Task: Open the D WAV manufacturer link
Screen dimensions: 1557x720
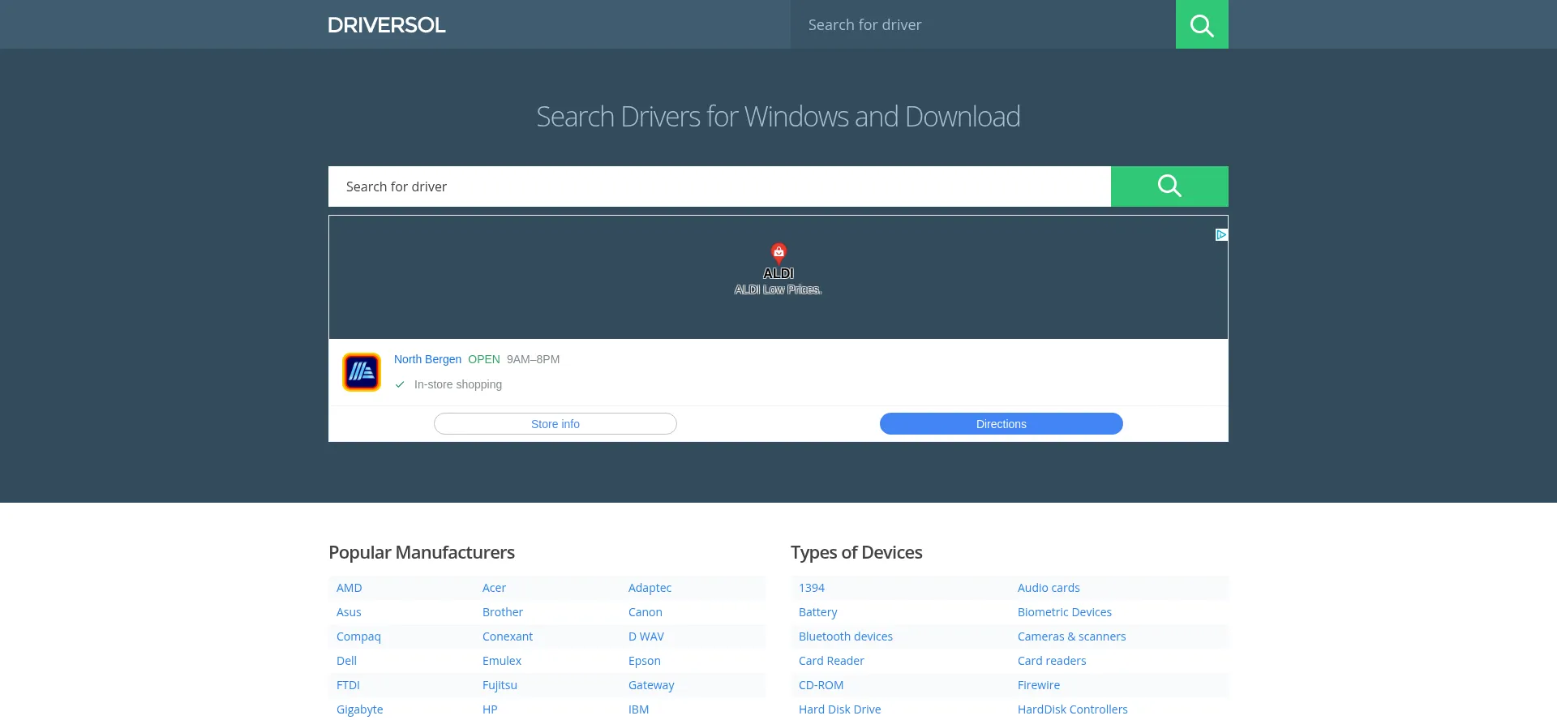Action: point(646,636)
